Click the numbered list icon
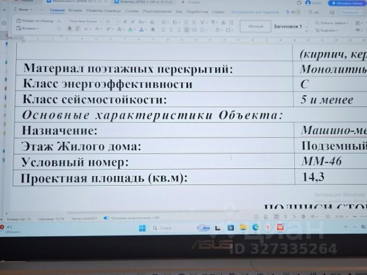Viewport: 367px width, 275px height. [174, 22]
